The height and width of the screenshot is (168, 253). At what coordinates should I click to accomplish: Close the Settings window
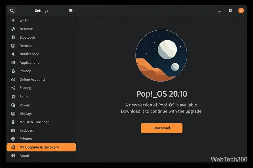241,11
